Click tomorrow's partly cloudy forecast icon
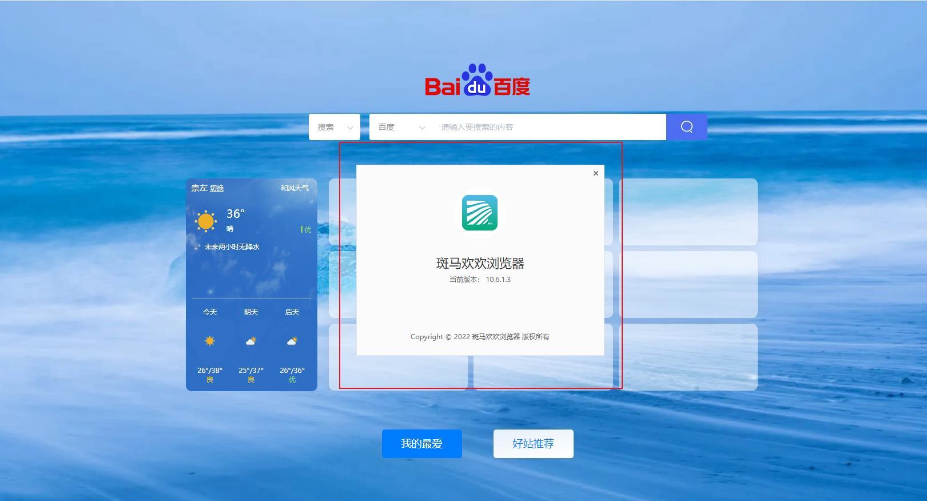927x501 pixels. point(250,341)
